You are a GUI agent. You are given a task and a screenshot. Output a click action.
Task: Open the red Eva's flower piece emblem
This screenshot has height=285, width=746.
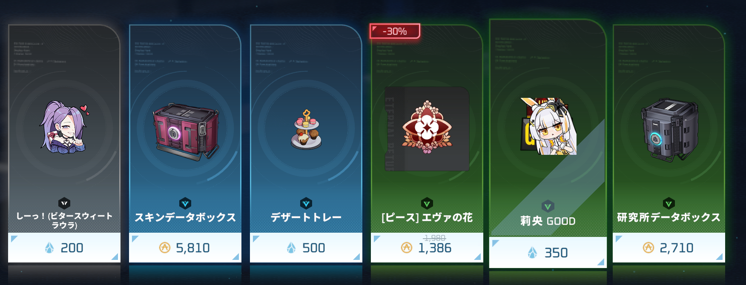click(427, 127)
